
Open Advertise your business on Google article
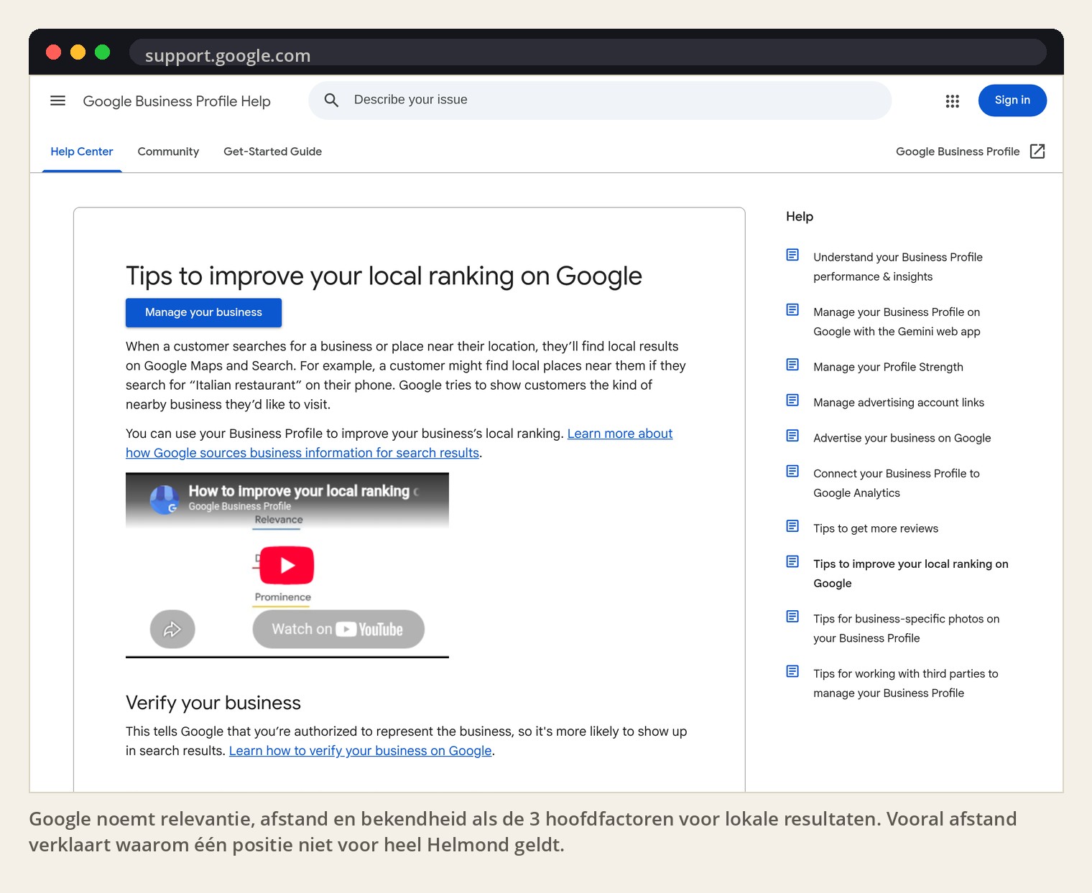click(x=902, y=438)
